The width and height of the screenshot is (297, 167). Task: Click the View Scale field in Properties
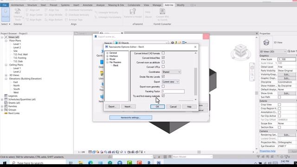(286, 59)
